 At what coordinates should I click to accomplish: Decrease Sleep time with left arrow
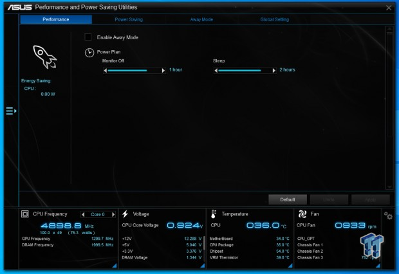pos(216,71)
